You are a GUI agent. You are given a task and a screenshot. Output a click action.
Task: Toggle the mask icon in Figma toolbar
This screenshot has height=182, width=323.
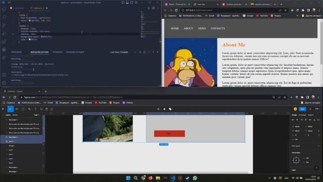coord(165,109)
